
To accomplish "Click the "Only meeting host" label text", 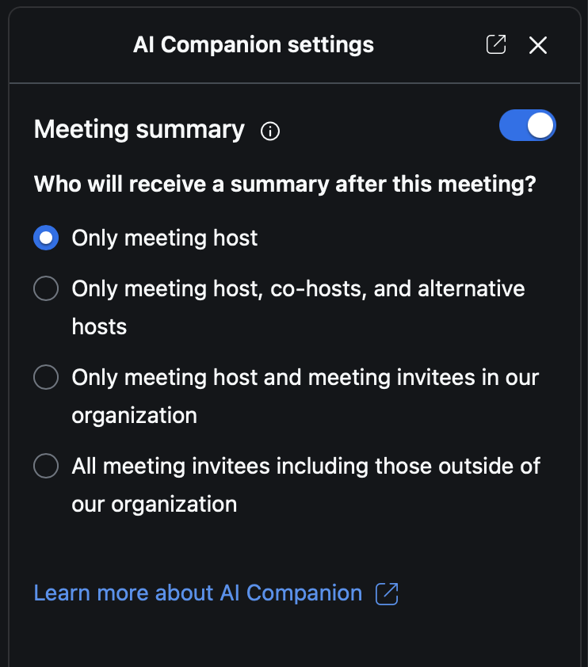I will click(x=165, y=238).
